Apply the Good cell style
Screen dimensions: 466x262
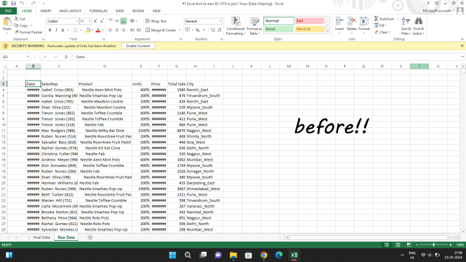click(279, 29)
